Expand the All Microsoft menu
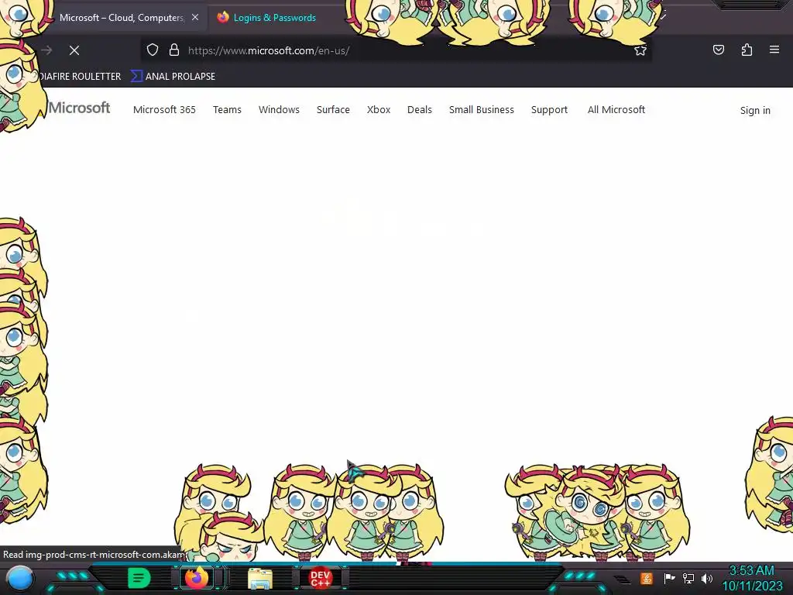The image size is (793, 595). (616, 110)
